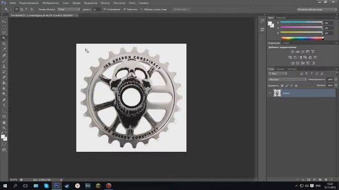Screen dimensions: 339x190
Task: Select the Pen tool
Action: tap(4, 100)
